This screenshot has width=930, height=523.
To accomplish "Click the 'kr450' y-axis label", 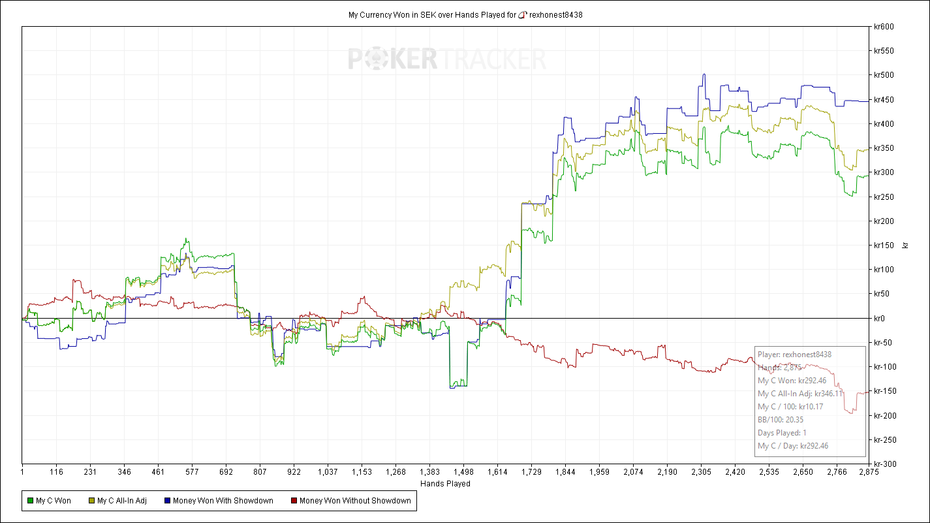I will coord(883,100).
